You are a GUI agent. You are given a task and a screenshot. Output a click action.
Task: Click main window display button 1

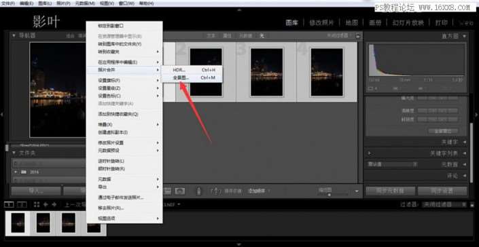tap(9, 204)
